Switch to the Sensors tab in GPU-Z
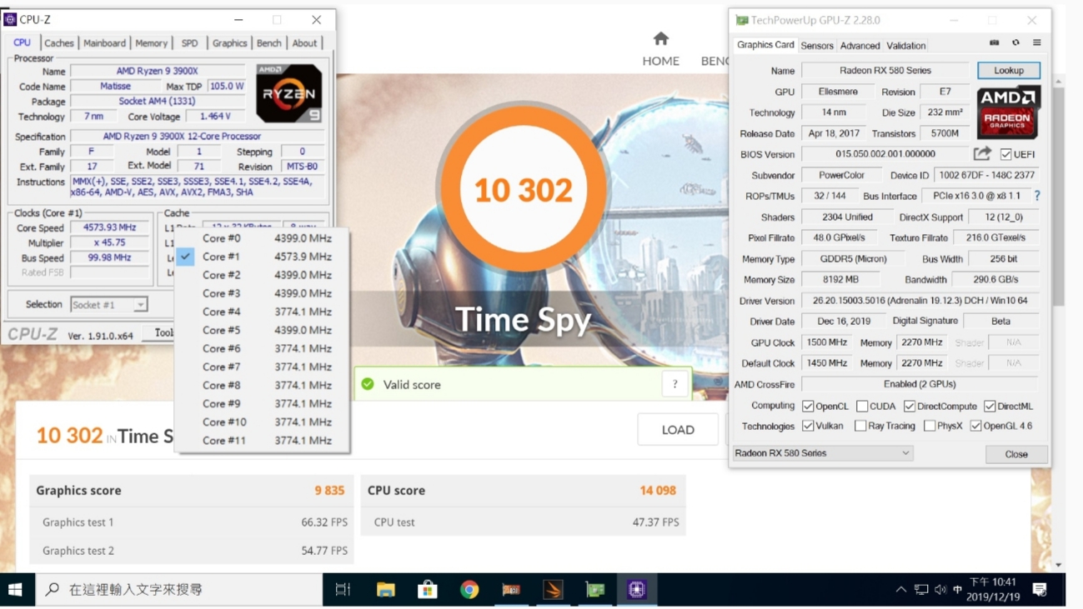The image size is (1083, 609). click(817, 46)
